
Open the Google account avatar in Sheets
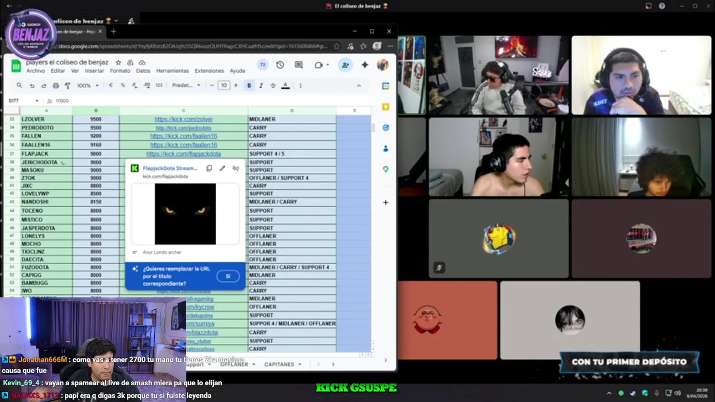click(x=383, y=65)
